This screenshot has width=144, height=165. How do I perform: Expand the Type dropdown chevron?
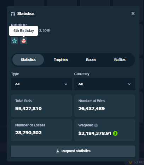(66, 84)
